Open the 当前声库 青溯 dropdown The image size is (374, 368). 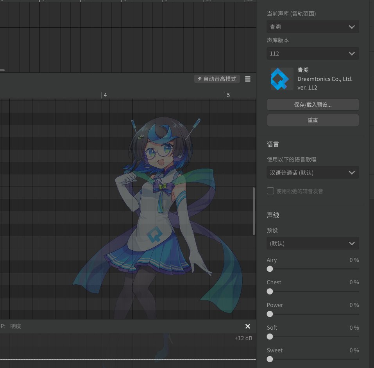tap(313, 27)
